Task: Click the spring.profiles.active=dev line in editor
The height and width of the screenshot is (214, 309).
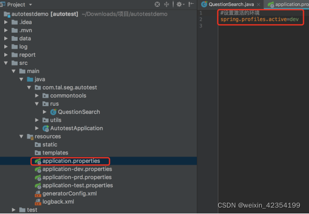Action: tap(260, 19)
